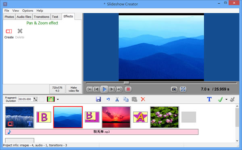The image size is (242, 150).
Task: Click the blank color box beside duration
Action: pos(42,99)
